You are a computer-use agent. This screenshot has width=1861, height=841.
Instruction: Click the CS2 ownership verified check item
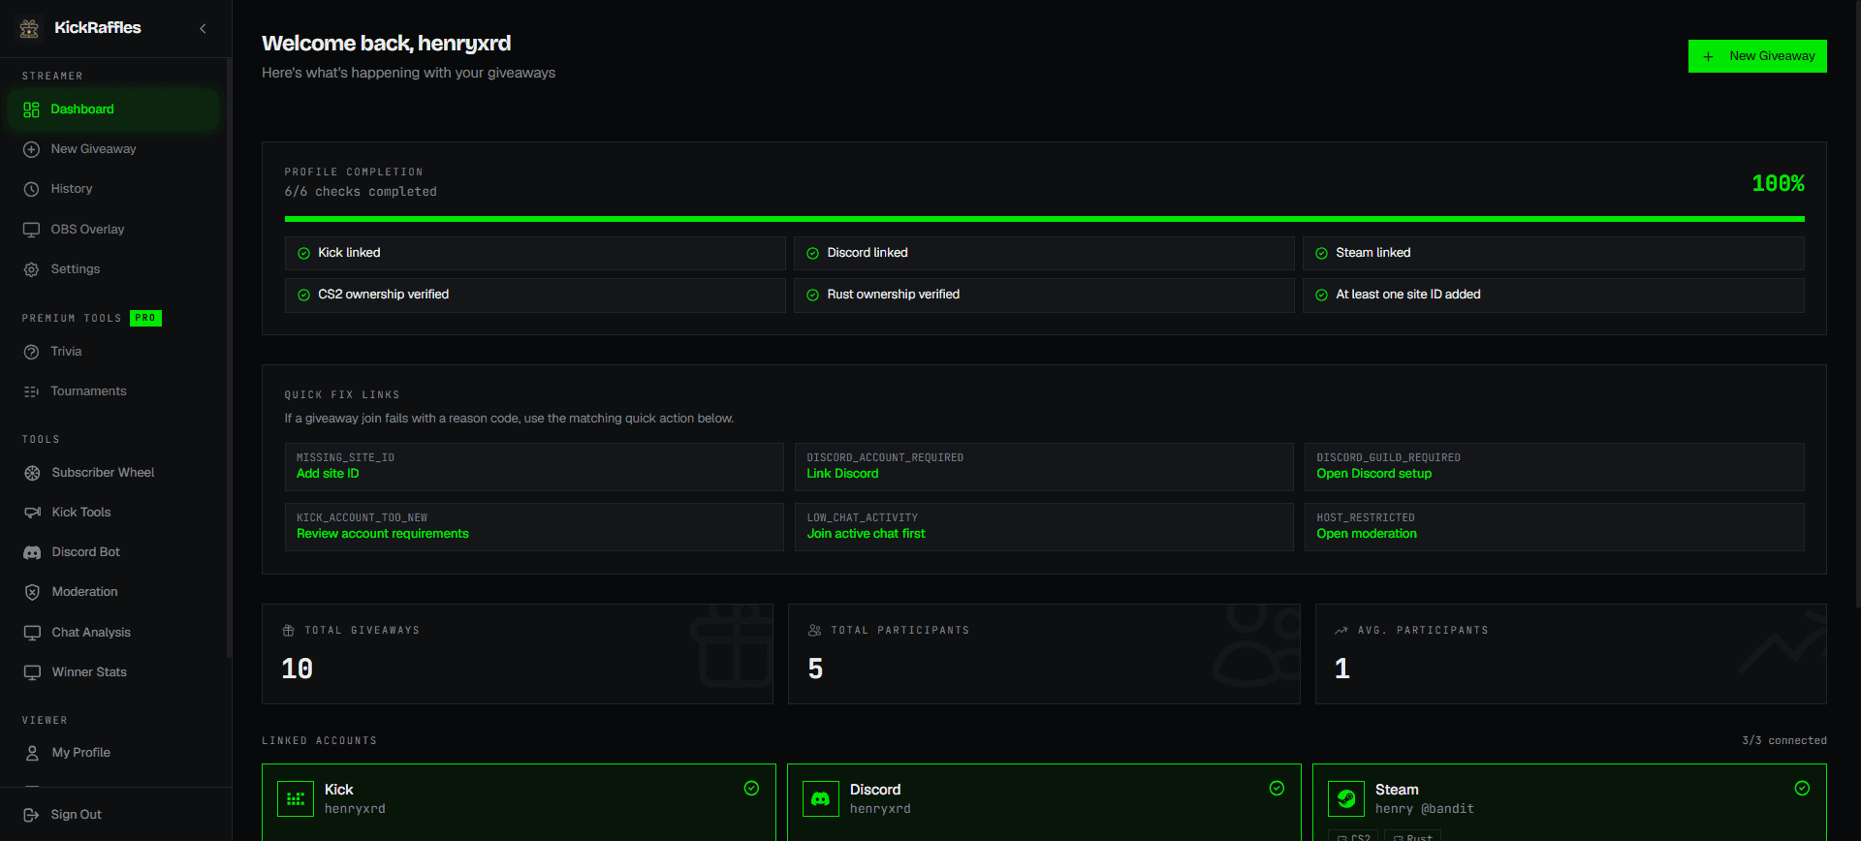[535, 295]
